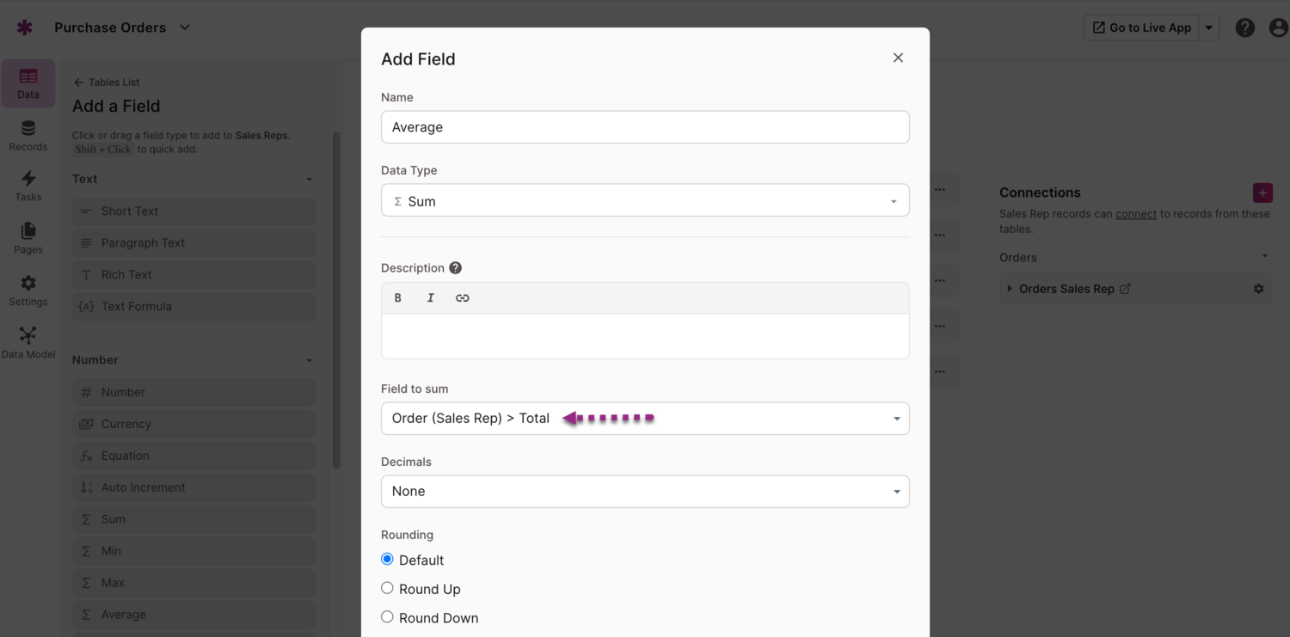
Task: Select the Round Up radio button
Action: coord(388,589)
